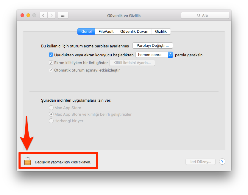The image size is (248, 195).
Task: Click the magnifying glass search icon
Action: point(199,16)
